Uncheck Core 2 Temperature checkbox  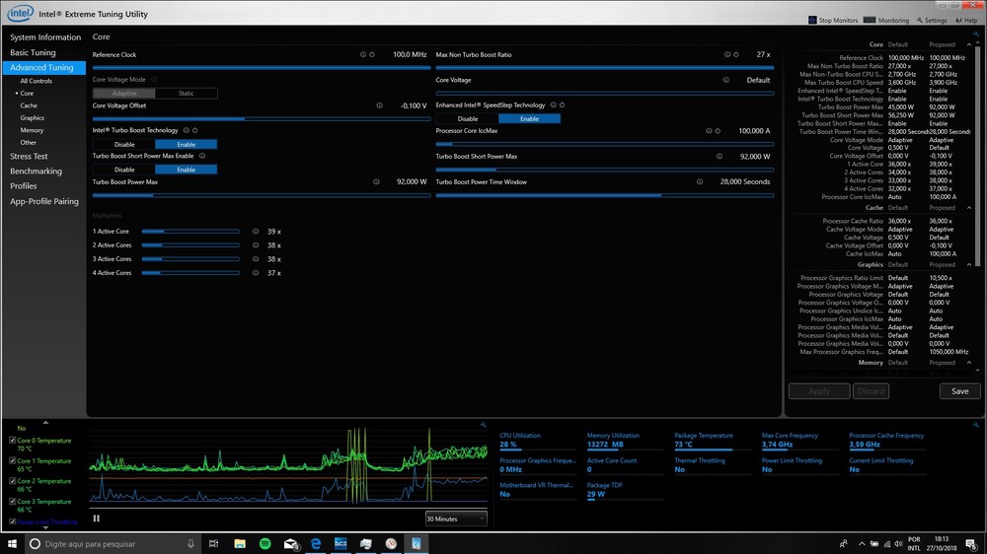pos(12,481)
